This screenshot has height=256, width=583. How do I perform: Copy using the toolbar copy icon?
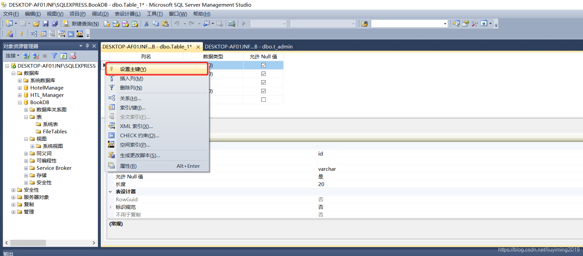click(156, 24)
